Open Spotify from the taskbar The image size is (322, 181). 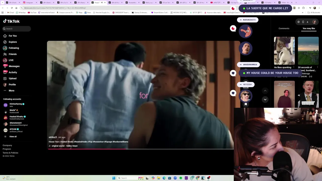[181, 178]
